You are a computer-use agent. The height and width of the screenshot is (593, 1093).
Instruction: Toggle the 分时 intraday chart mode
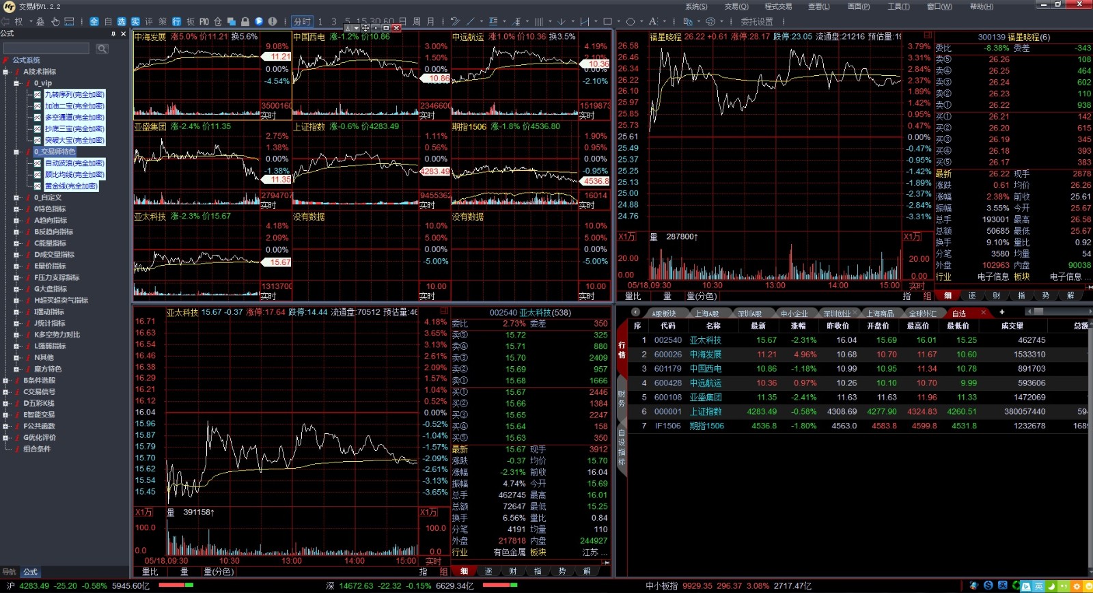(301, 22)
